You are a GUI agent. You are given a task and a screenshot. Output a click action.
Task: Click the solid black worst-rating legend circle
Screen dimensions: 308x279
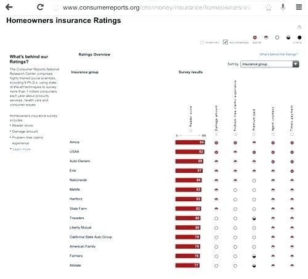(299, 38)
